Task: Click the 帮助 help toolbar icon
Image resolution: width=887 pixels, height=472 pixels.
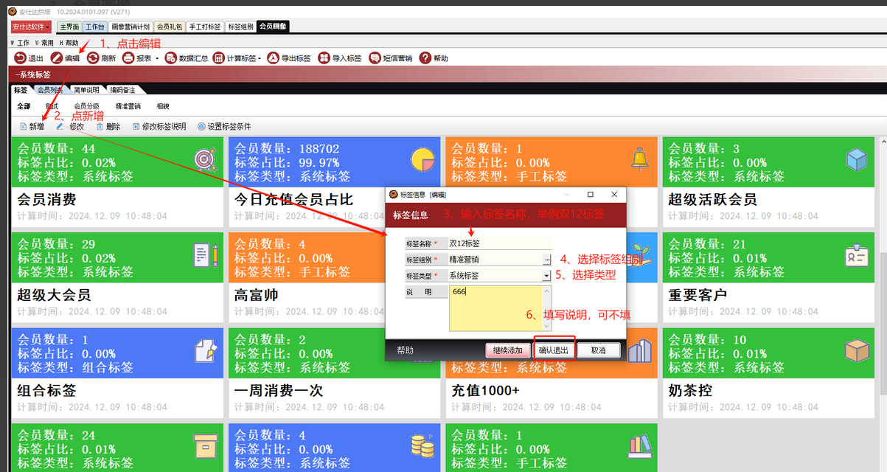Action: click(425, 58)
